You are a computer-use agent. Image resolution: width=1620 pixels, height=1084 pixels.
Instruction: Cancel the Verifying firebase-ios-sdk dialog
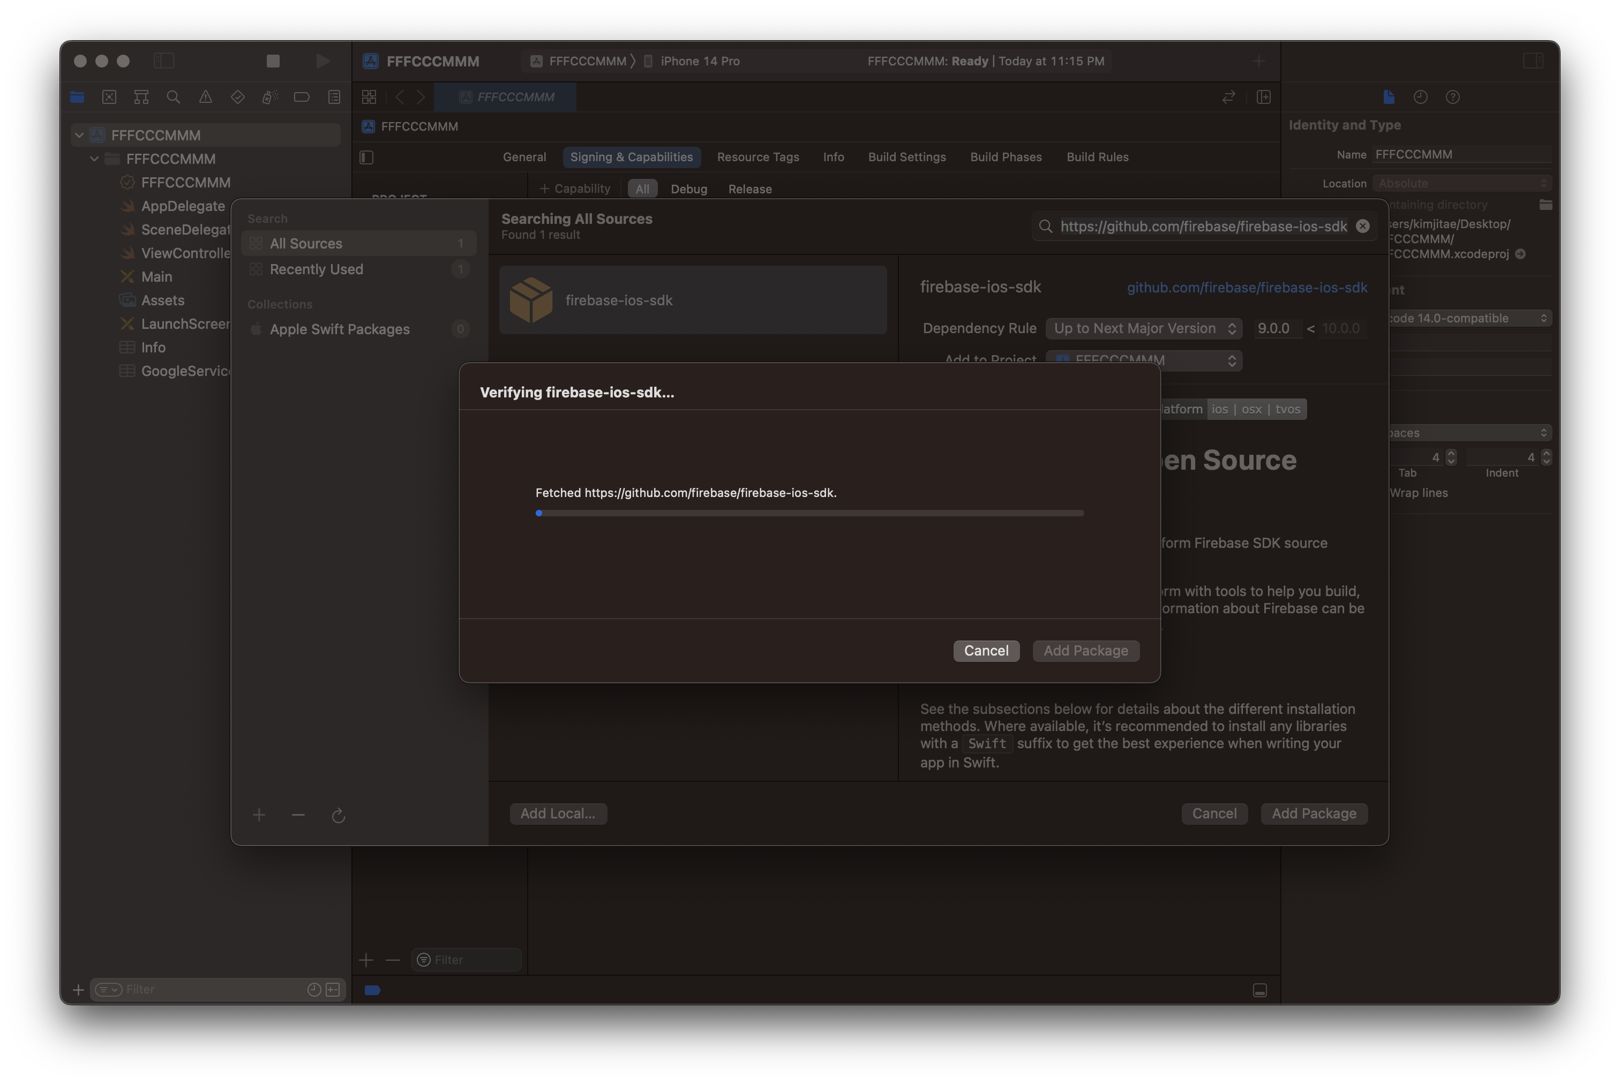pos(986,651)
